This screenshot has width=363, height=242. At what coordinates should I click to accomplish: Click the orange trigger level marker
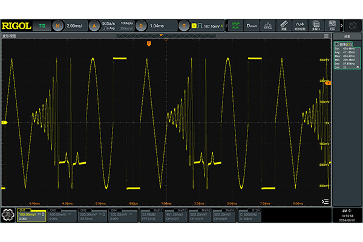(327, 83)
